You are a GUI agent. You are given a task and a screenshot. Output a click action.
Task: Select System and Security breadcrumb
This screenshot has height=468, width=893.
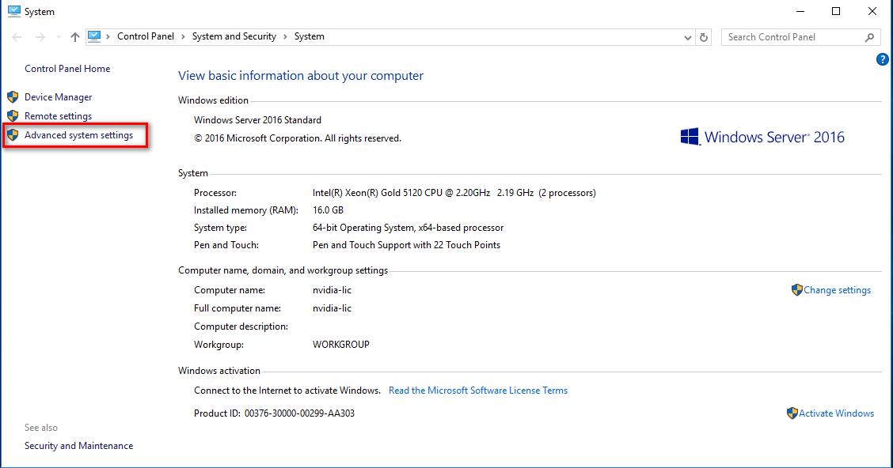[x=234, y=36]
